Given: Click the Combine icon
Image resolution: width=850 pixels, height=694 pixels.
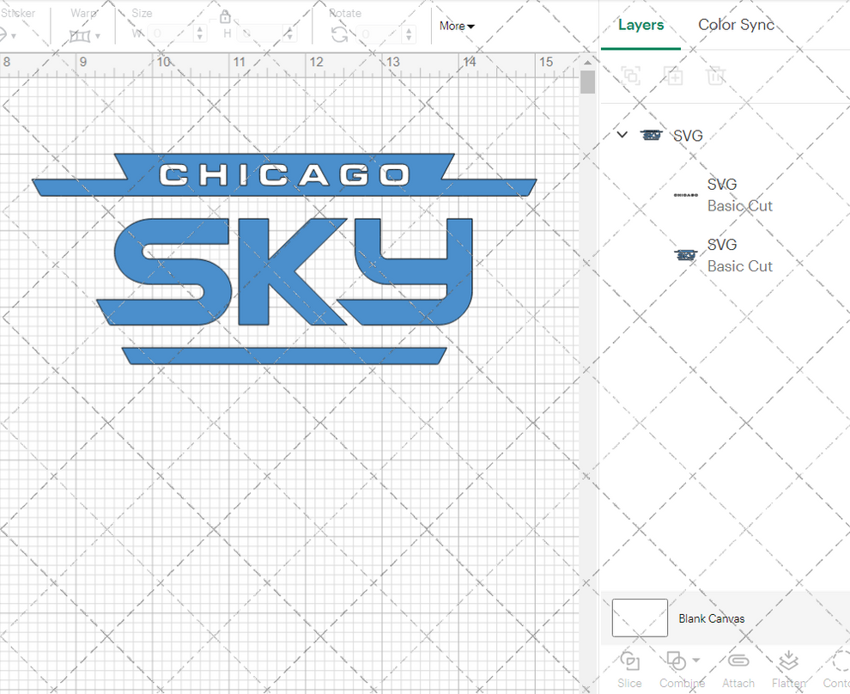Looking at the screenshot, I should click(677, 661).
